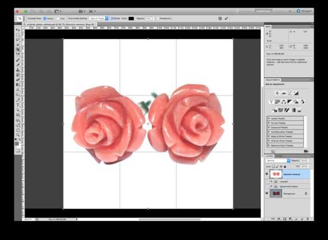Add a Curves adjustment via its icon

pyautogui.click(x=290, y=93)
